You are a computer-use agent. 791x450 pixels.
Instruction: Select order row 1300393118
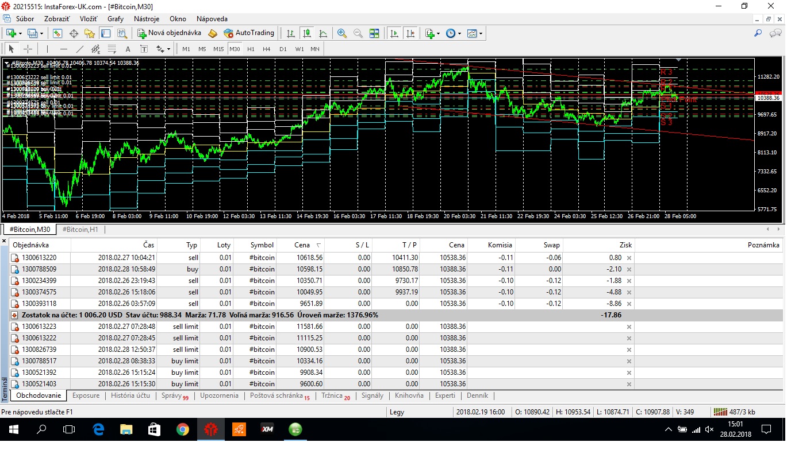396,304
